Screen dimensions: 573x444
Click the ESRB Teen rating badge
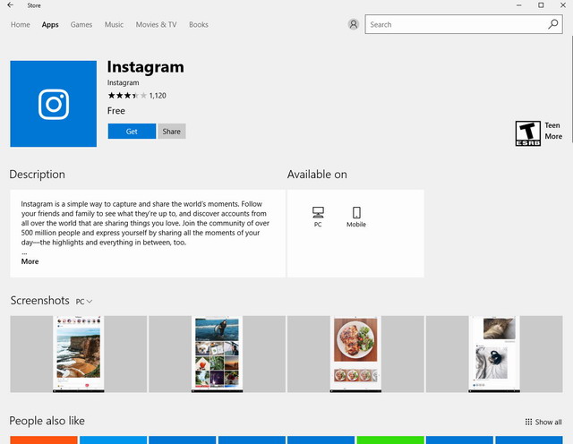pyautogui.click(x=528, y=133)
